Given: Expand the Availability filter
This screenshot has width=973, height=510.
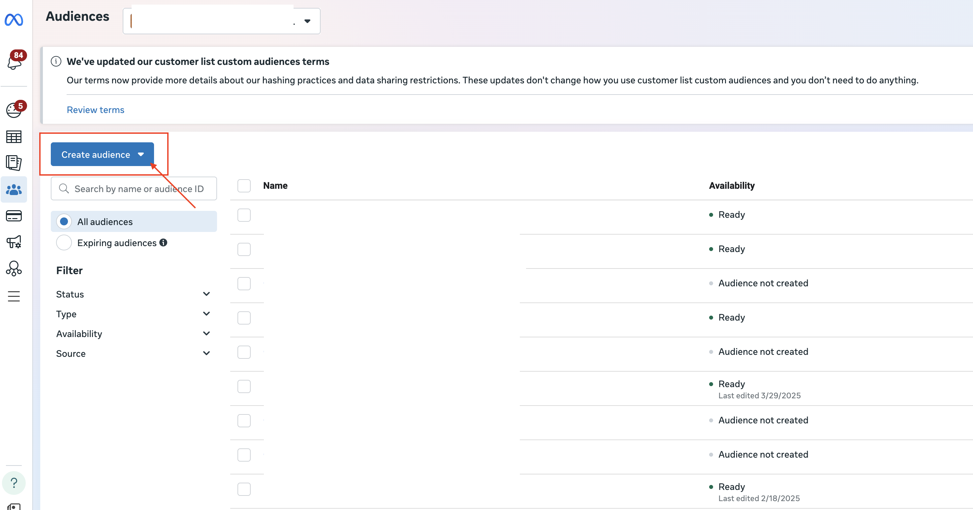Looking at the screenshot, I should 133,334.
